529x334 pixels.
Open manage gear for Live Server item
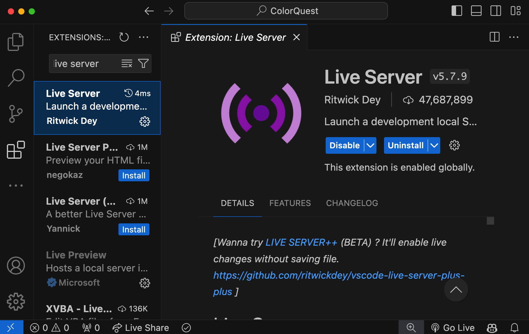coord(145,121)
